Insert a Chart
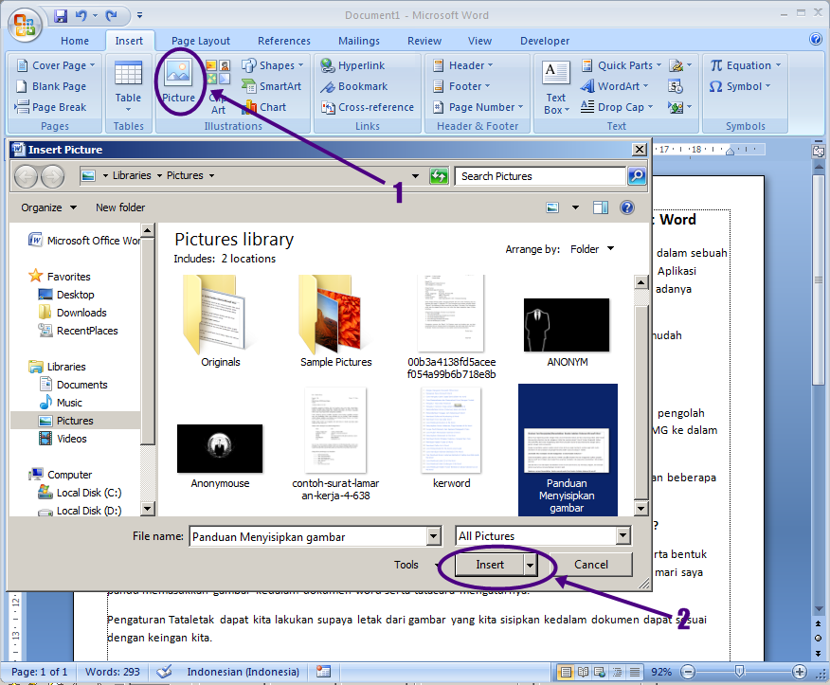This screenshot has height=685, width=830. [x=264, y=107]
